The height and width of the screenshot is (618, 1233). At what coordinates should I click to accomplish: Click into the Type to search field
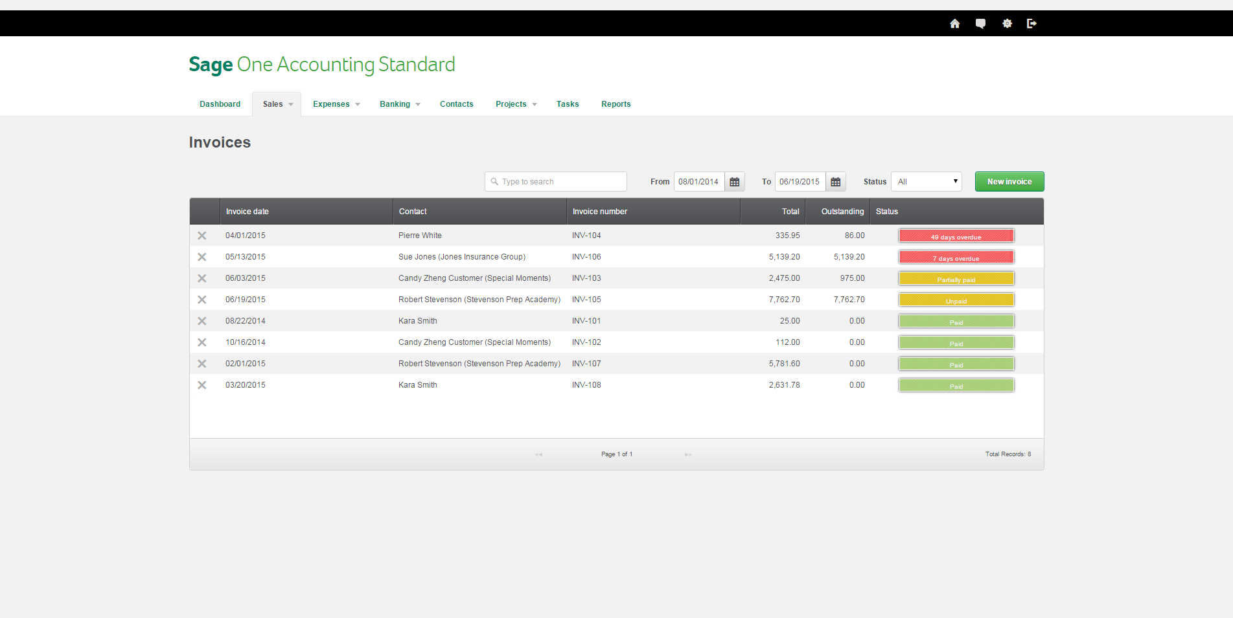coord(557,181)
